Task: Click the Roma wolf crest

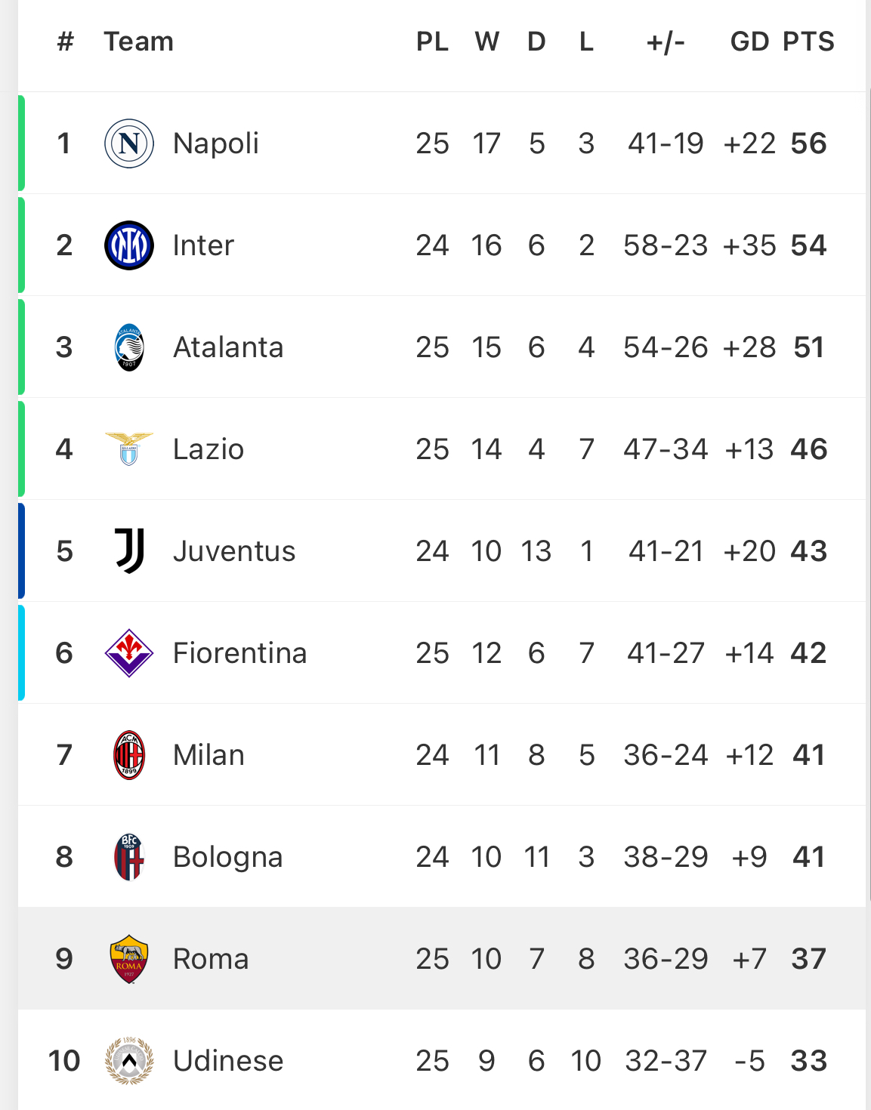Action: 129,959
